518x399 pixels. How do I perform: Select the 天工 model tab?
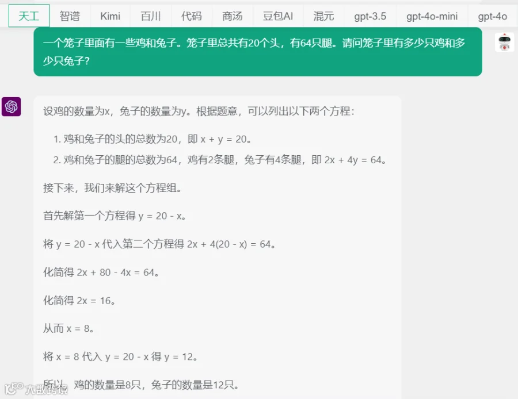[x=29, y=16]
